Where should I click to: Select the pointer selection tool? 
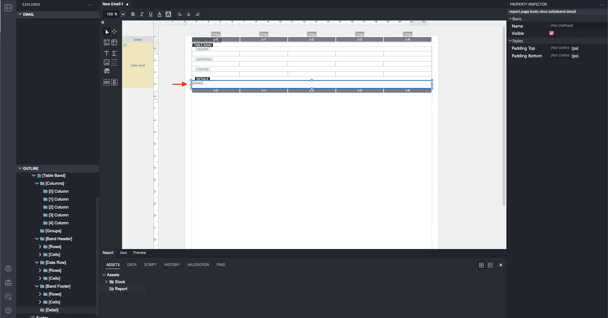click(107, 31)
